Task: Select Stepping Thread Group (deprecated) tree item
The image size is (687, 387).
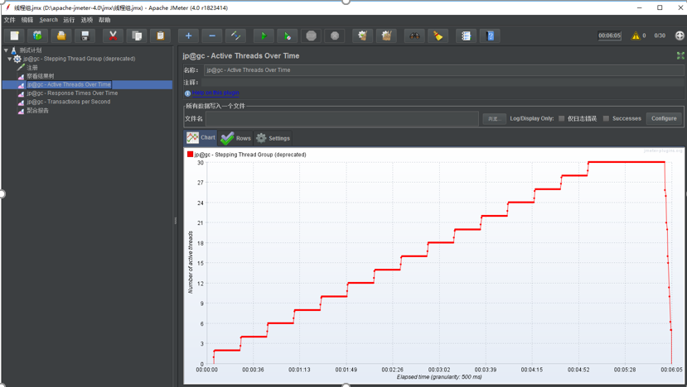Action: (79, 59)
